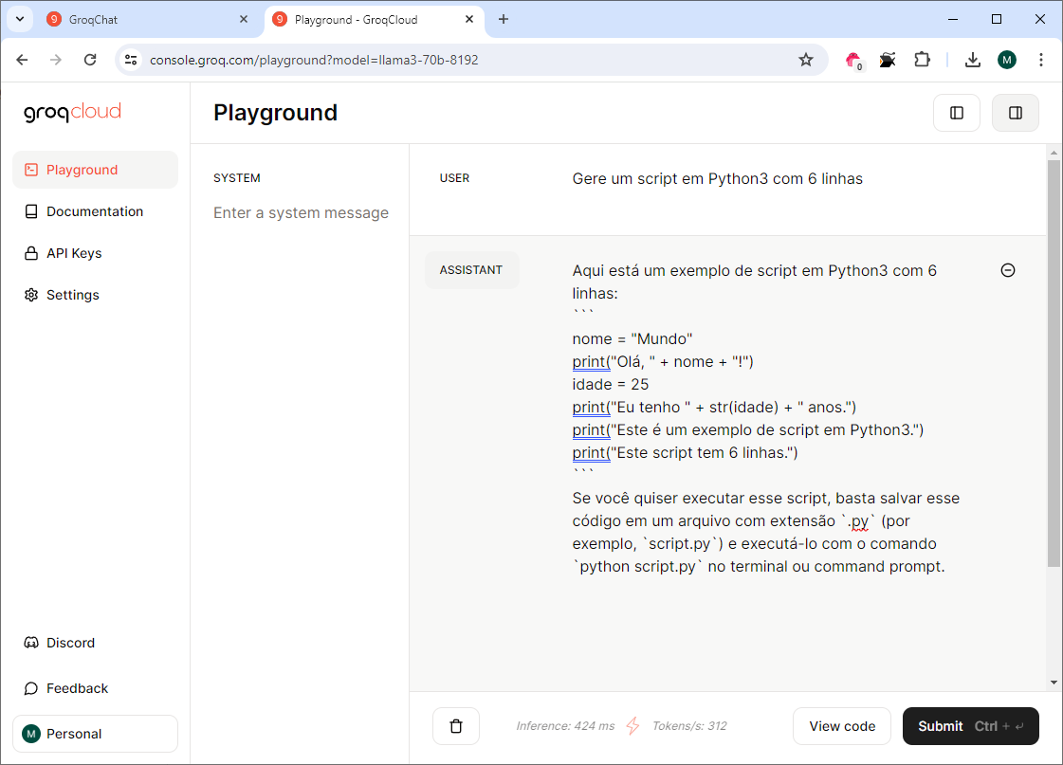Viewport: 1063px width, 765px height.
Task: Open the Extensions puzzle icon
Action: (922, 60)
